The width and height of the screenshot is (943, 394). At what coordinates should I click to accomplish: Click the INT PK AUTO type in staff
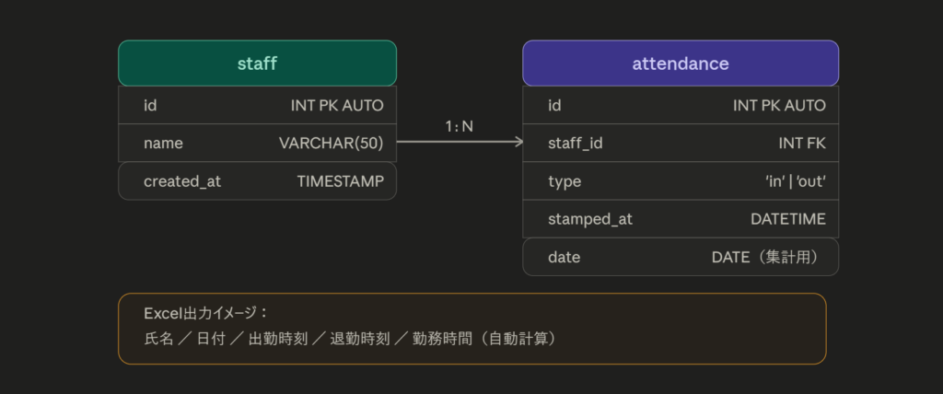pyautogui.click(x=337, y=105)
